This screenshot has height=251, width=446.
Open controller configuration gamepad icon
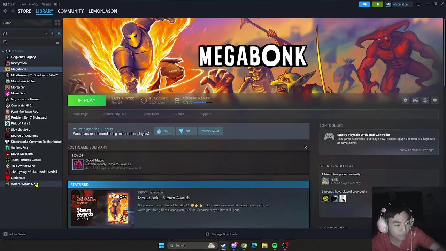(x=415, y=100)
